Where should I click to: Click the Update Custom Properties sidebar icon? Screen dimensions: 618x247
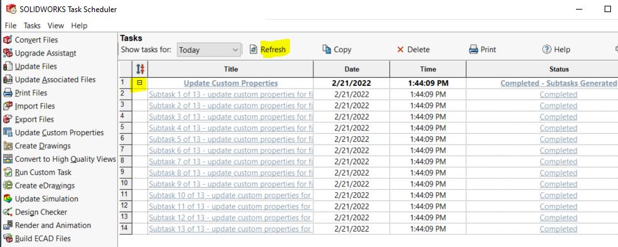8,132
